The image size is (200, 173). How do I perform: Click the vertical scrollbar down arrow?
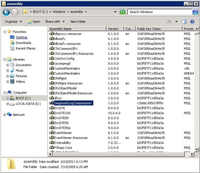pos(197,150)
